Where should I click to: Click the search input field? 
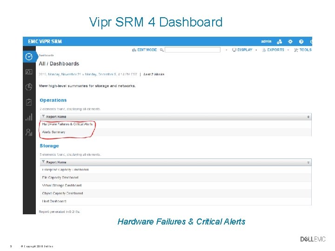(193, 50)
